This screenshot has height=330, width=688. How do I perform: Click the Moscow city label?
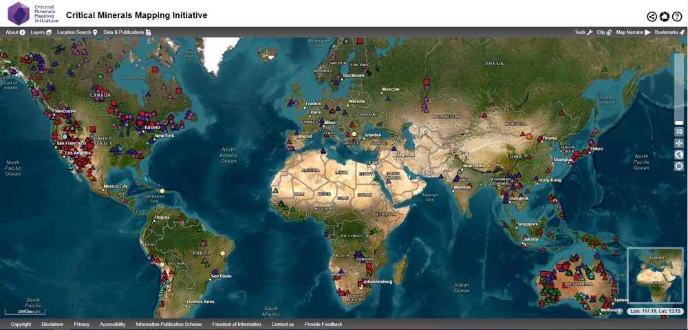click(x=391, y=89)
